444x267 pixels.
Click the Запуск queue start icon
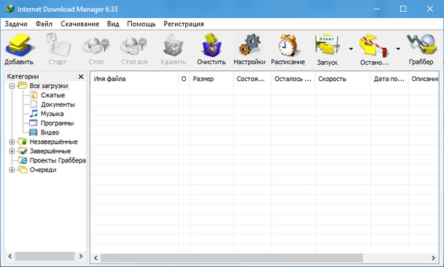[x=327, y=45]
